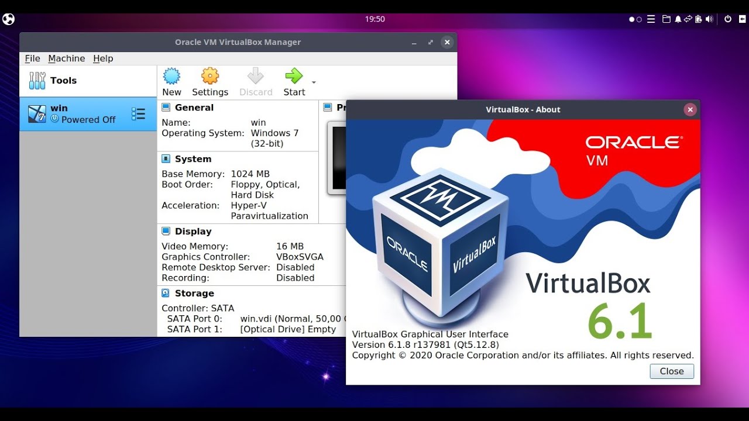Click the Storage section disk icon
Image resolution: width=749 pixels, height=421 pixels.
(x=166, y=294)
